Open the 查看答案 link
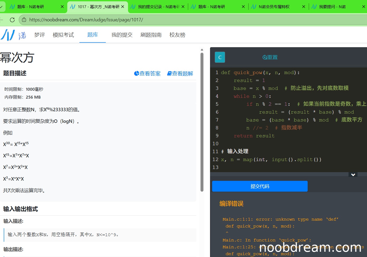The image size is (367, 257). point(147,74)
